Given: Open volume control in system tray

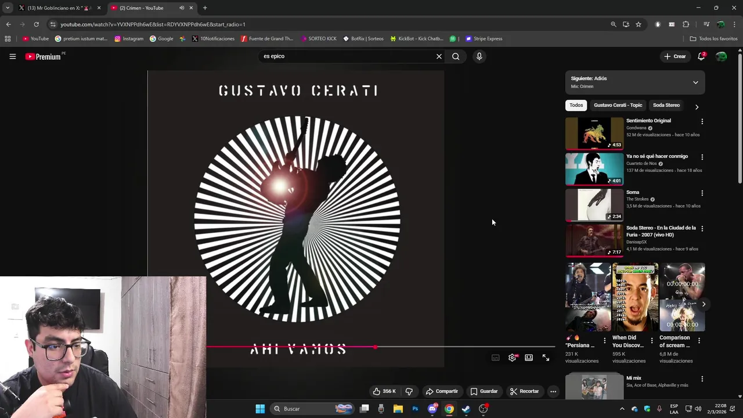Looking at the screenshot, I should (x=698, y=409).
